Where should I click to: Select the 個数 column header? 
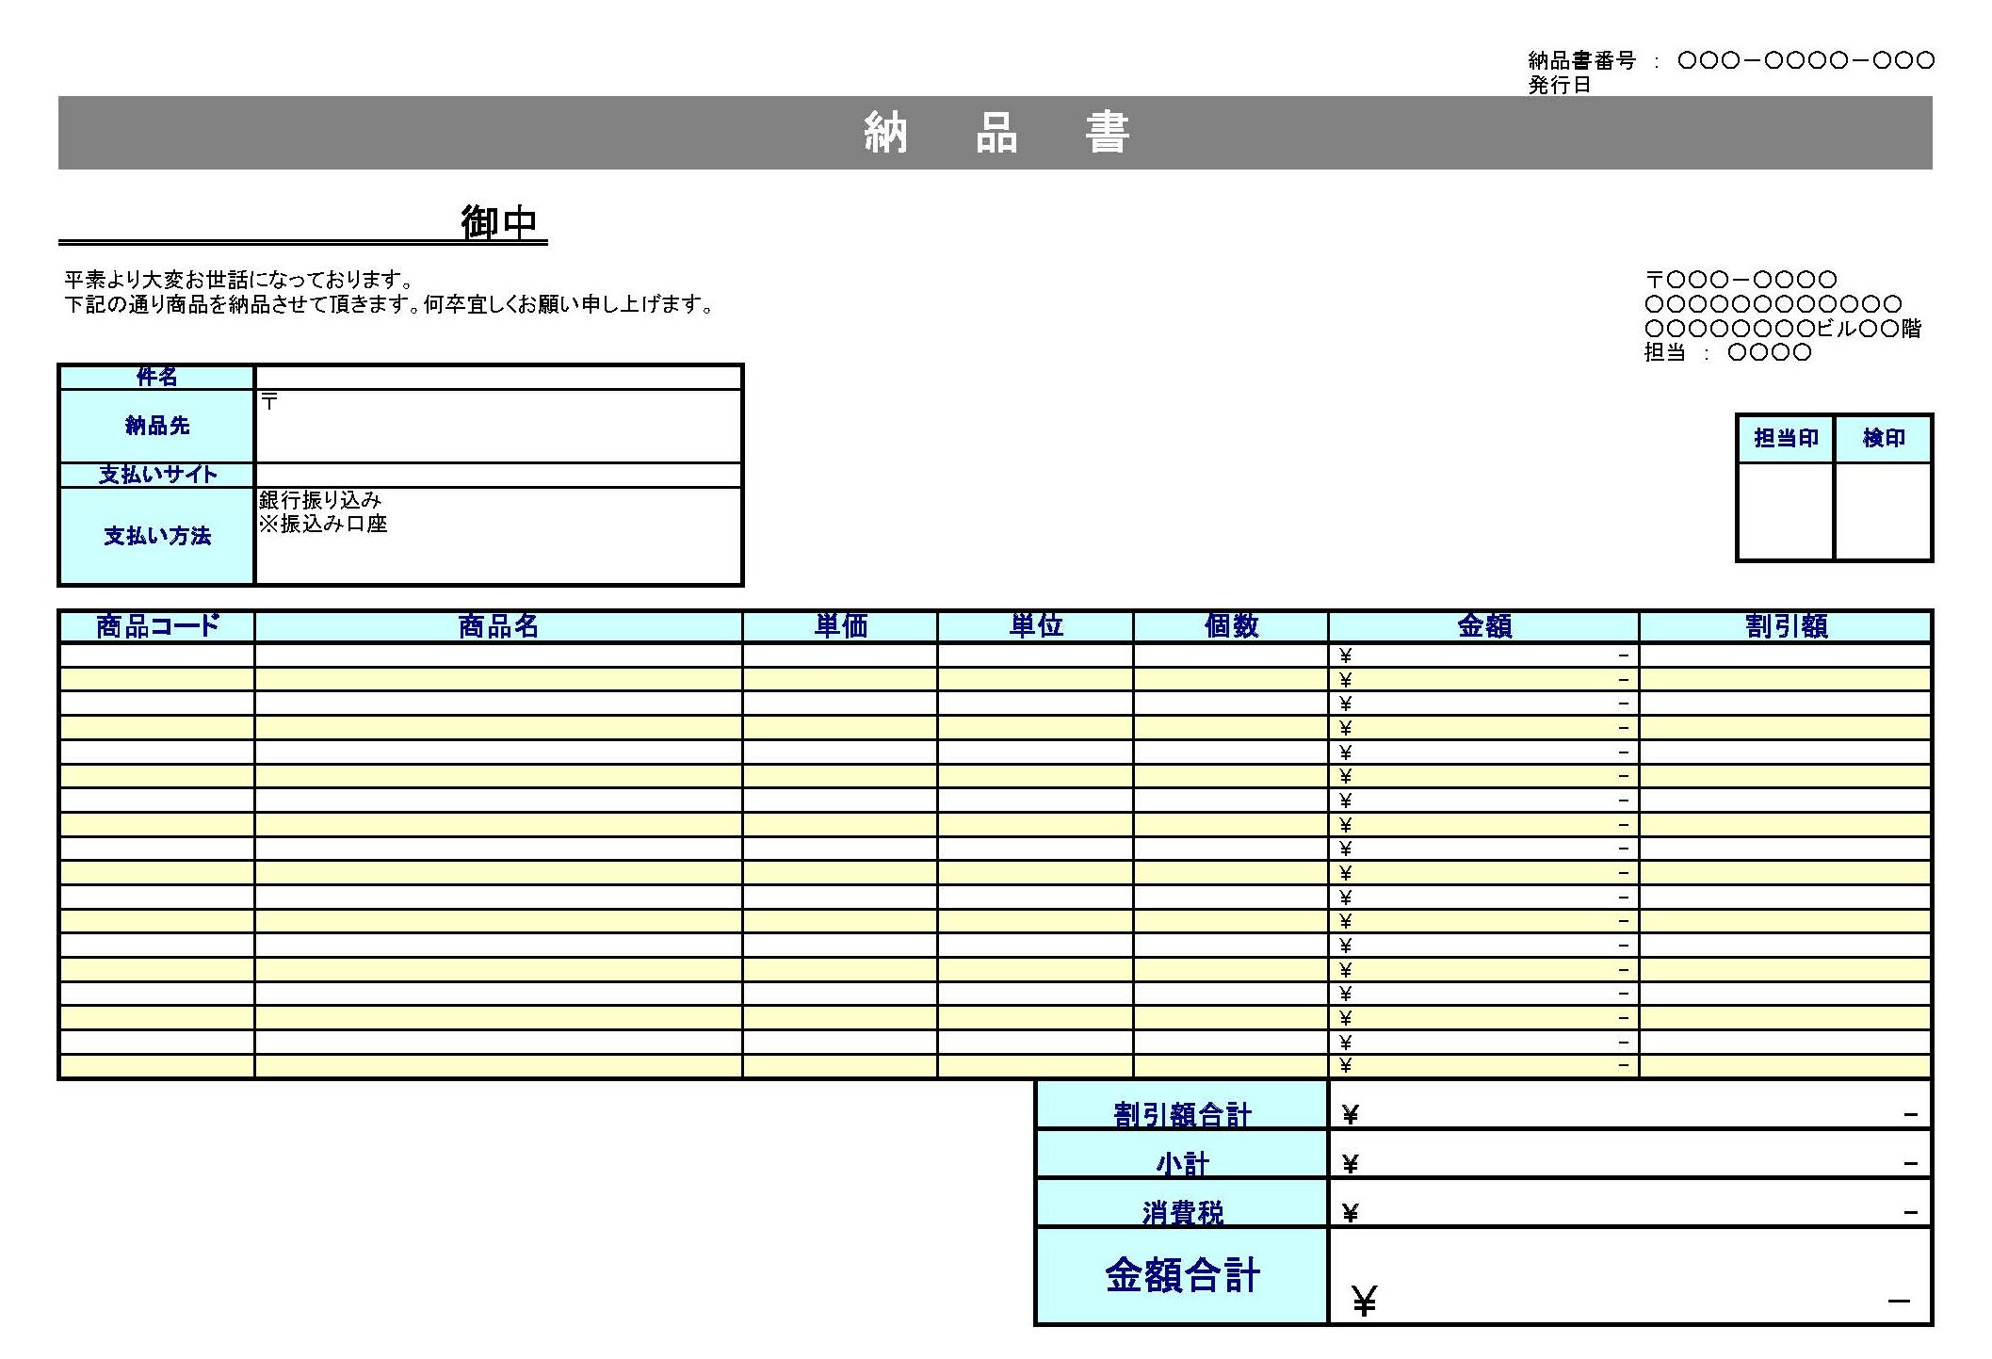coord(1231,626)
